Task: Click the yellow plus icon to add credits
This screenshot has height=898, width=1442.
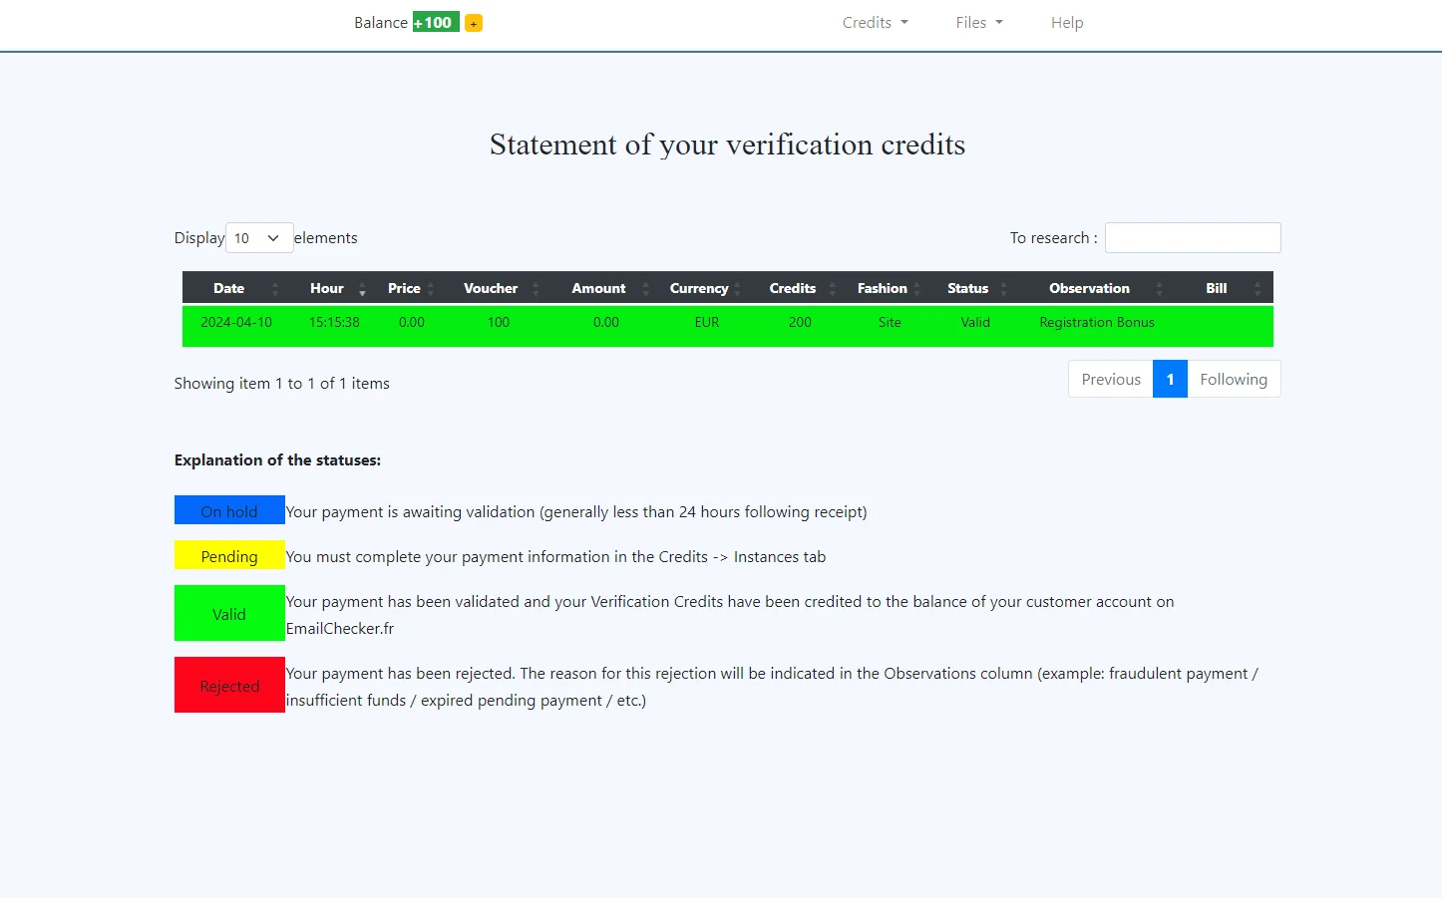Action: [473, 22]
